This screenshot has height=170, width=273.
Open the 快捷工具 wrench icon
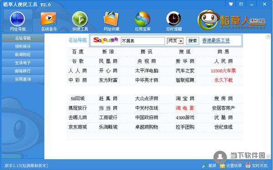pos(80,19)
